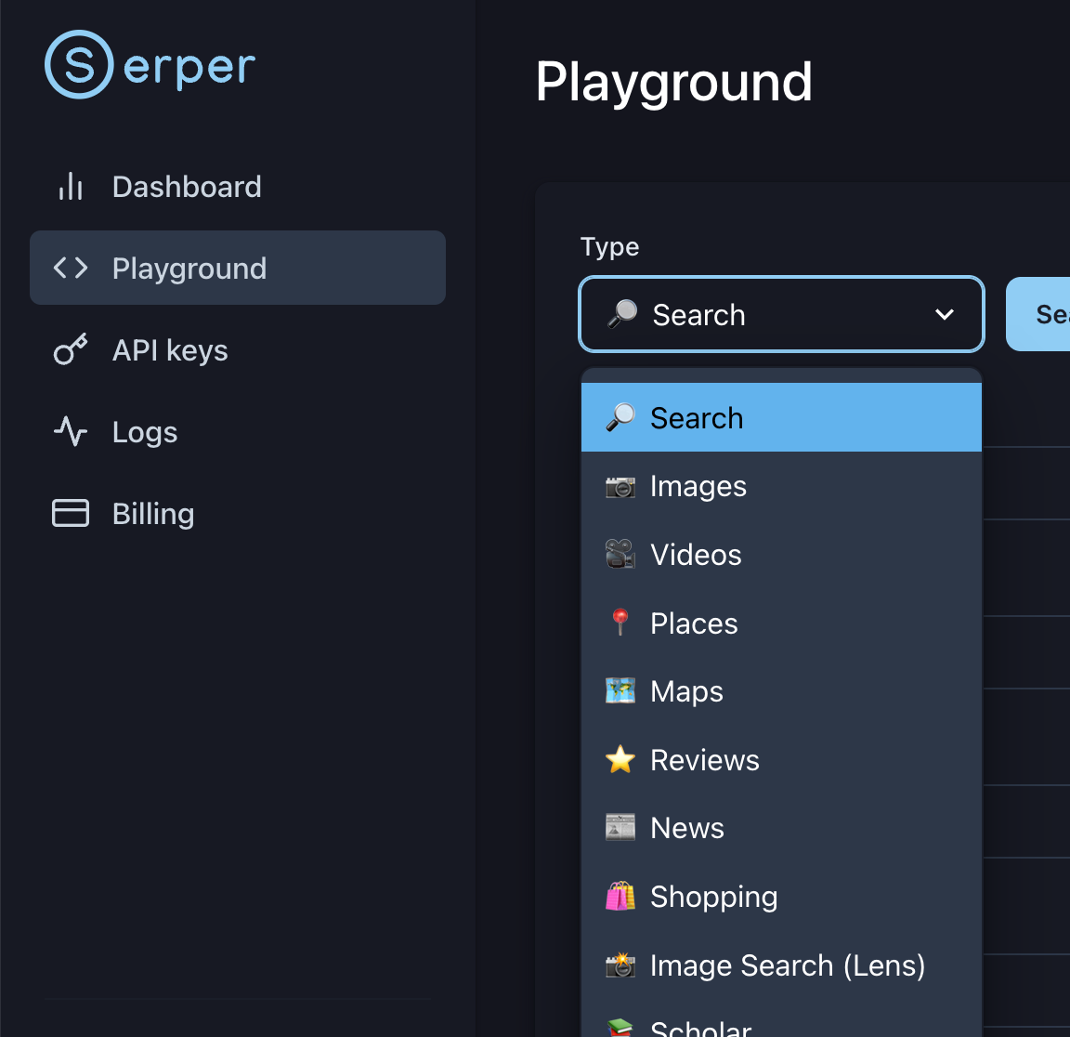Click the Serper wordmark text

pyautogui.click(x=189, y=67)
